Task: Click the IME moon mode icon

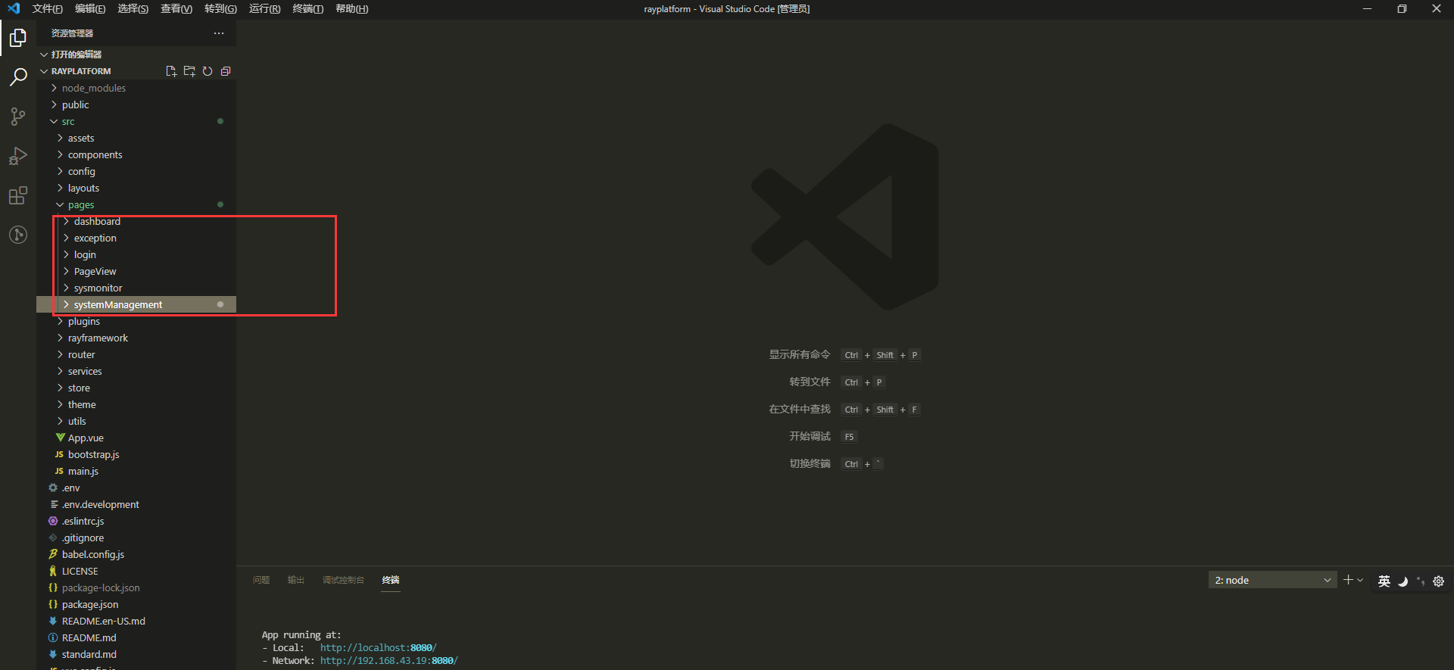Action: coord(1403,581)
